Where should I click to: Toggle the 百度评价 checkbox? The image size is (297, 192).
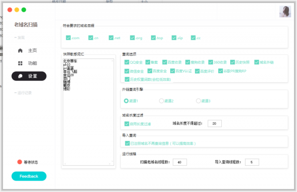click(197, 71)
